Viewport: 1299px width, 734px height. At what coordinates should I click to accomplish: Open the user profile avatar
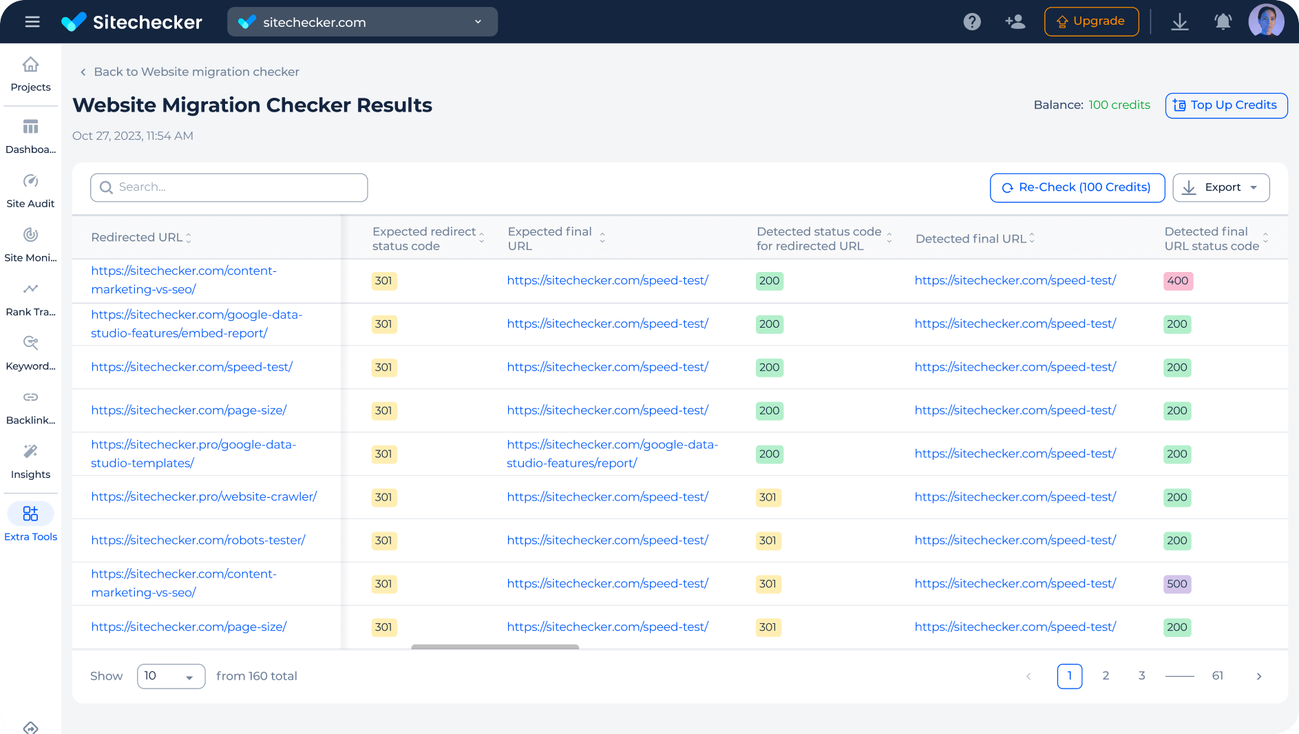[x=1266, y=21]
